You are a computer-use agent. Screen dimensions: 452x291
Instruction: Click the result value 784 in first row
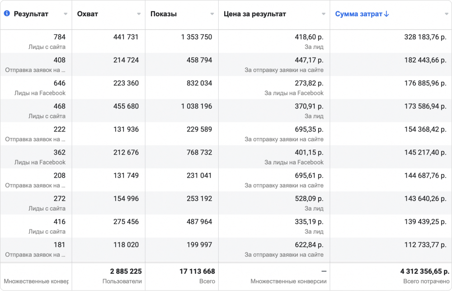(59, 37)
